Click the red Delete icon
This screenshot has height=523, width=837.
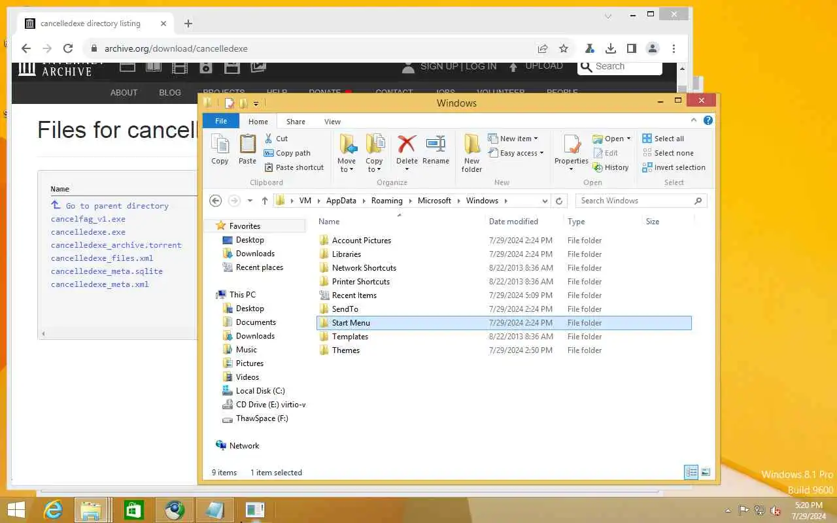[x=407, y=149]
